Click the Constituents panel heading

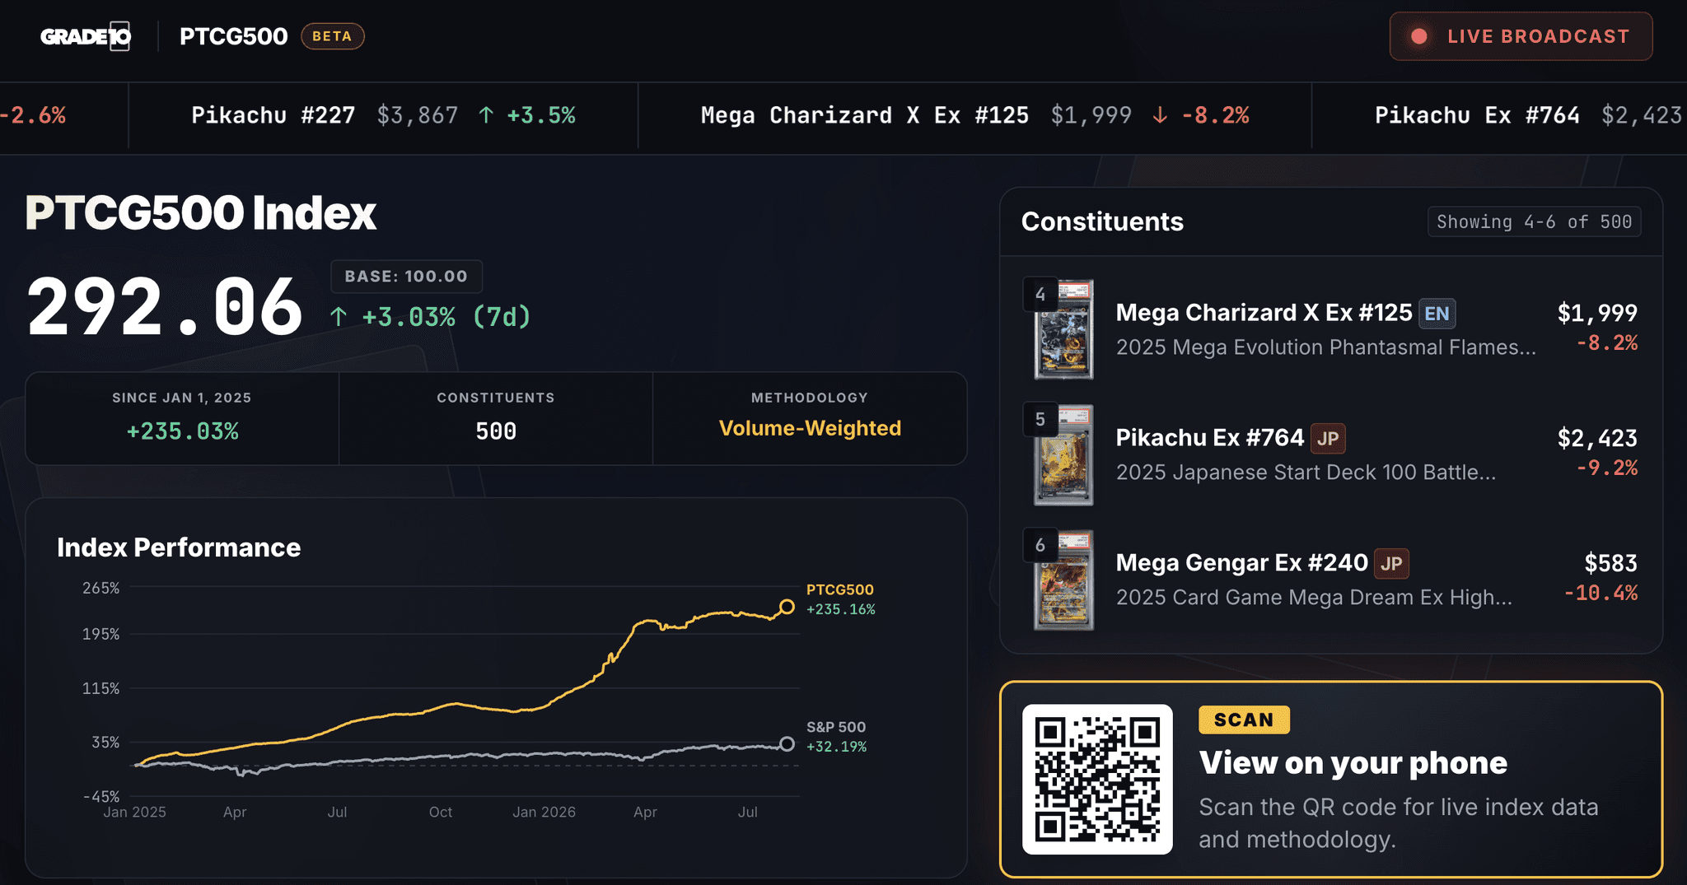(x=1102, y=221)
